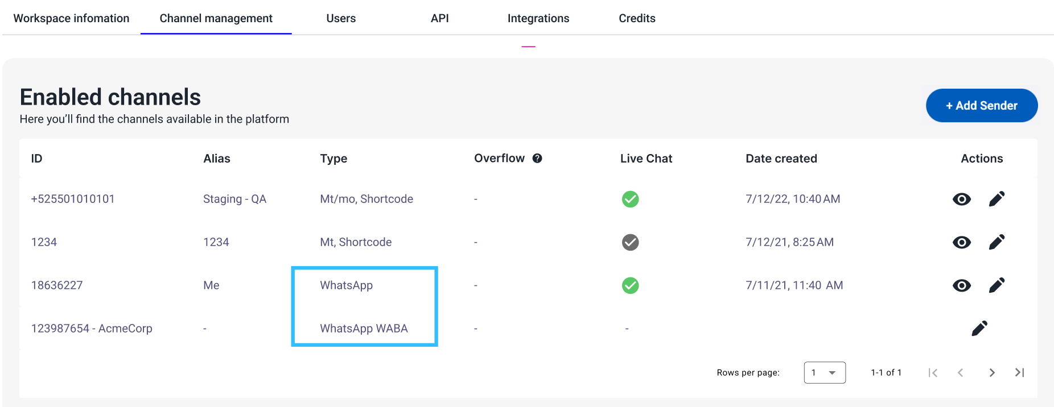Switch to the Users tab

click(341, 18)
